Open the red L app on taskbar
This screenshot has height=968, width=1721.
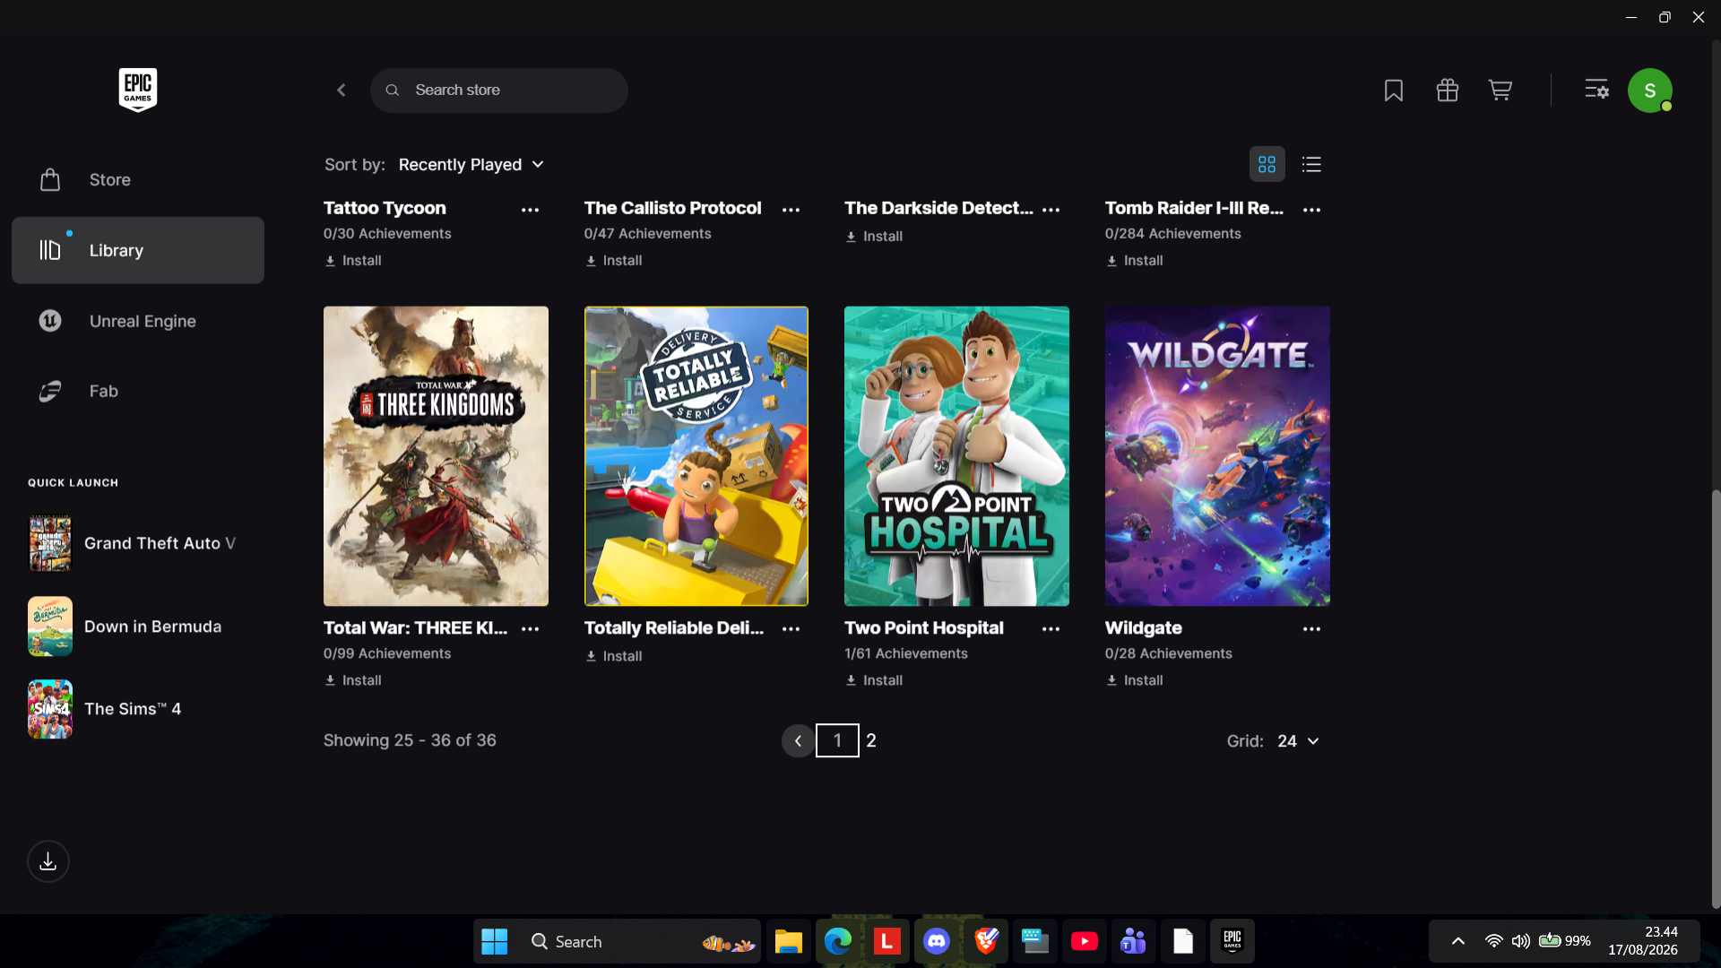tap(887, 941)
